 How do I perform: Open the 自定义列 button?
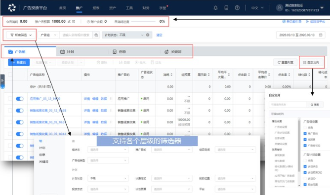(311, 63)
